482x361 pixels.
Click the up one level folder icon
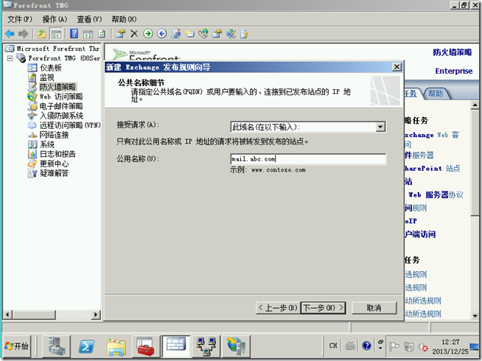pyautogui.click(x=42, y=33)
